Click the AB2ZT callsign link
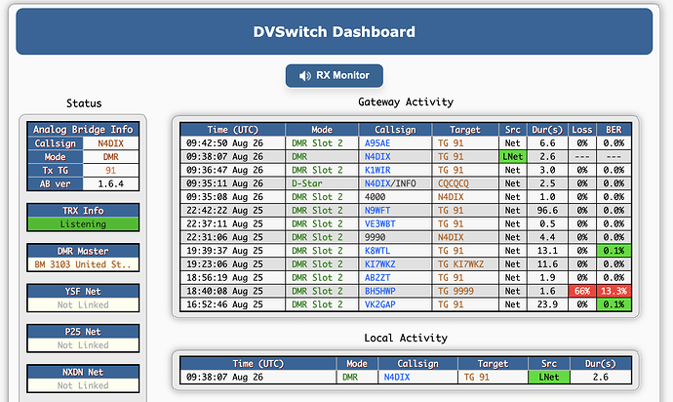Viewport: 673px width, 402px height. click(x=377, y=277)
